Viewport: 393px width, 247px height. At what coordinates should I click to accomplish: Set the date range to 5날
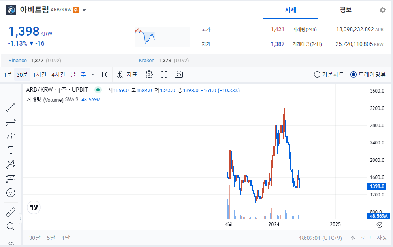click(51, 238)
